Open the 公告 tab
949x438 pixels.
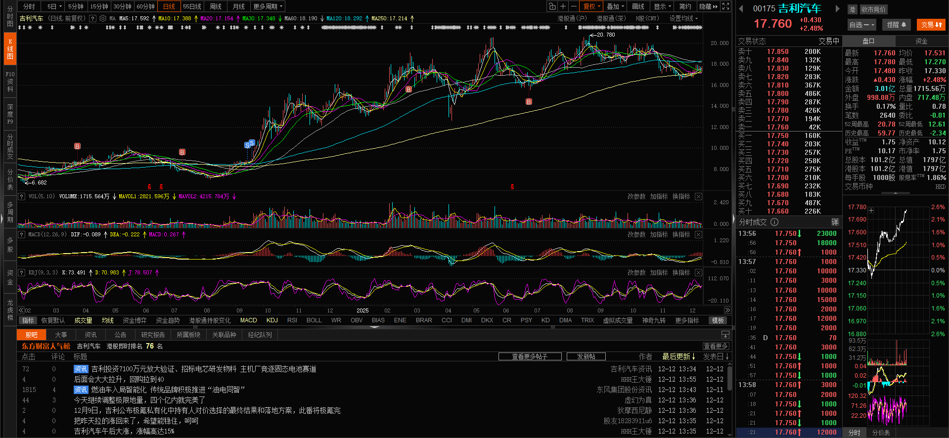(121, 335)
